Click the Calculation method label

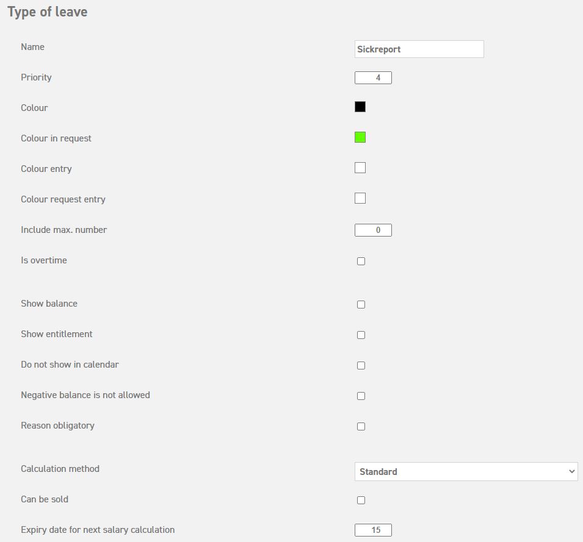[x=60, y=469]
